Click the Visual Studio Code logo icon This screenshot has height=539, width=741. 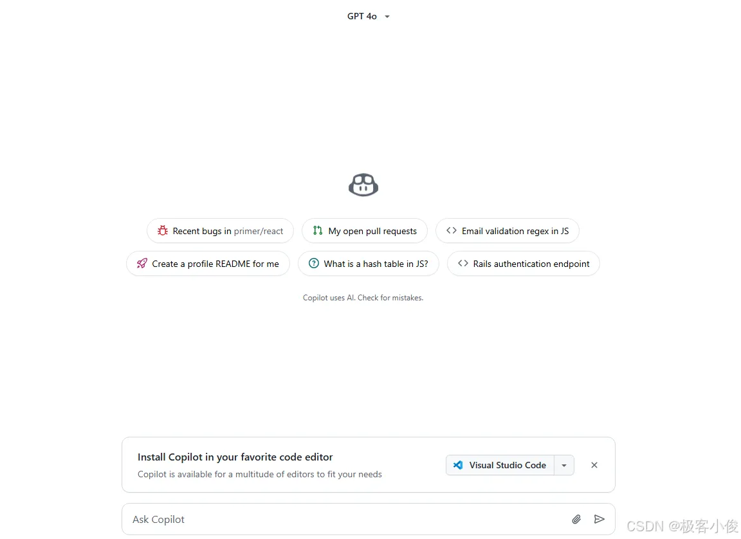pos(458,465)
